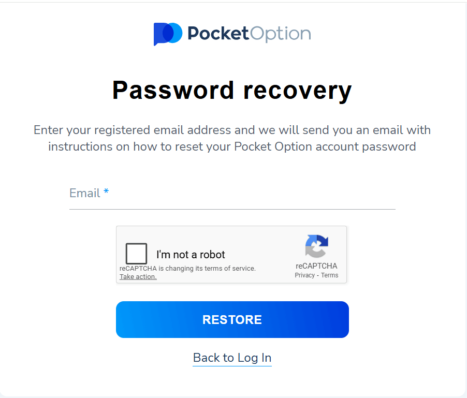Screen dimensions: 467x398
Task: Open the reCAPTCHA Terms link
Action: point(330,275)
